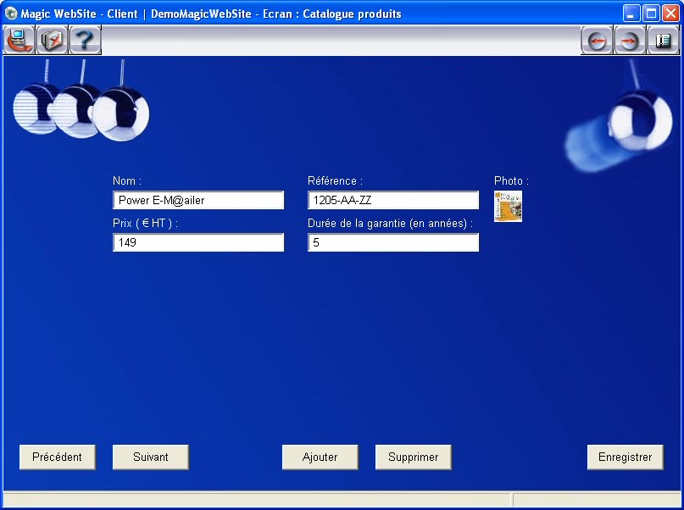Save changes with Enregistrer button

pyautogui.click(x=626, y=457)
